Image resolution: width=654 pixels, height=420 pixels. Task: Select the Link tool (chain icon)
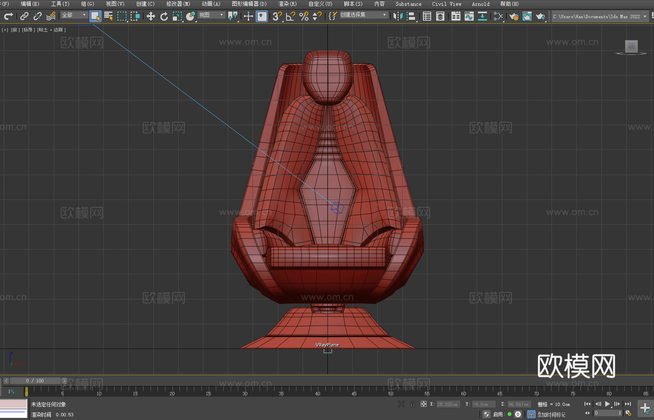(24, 16)
